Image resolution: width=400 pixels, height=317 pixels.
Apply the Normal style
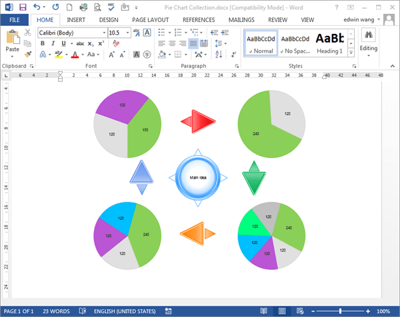pyautogui.click(x=261, y=43)
